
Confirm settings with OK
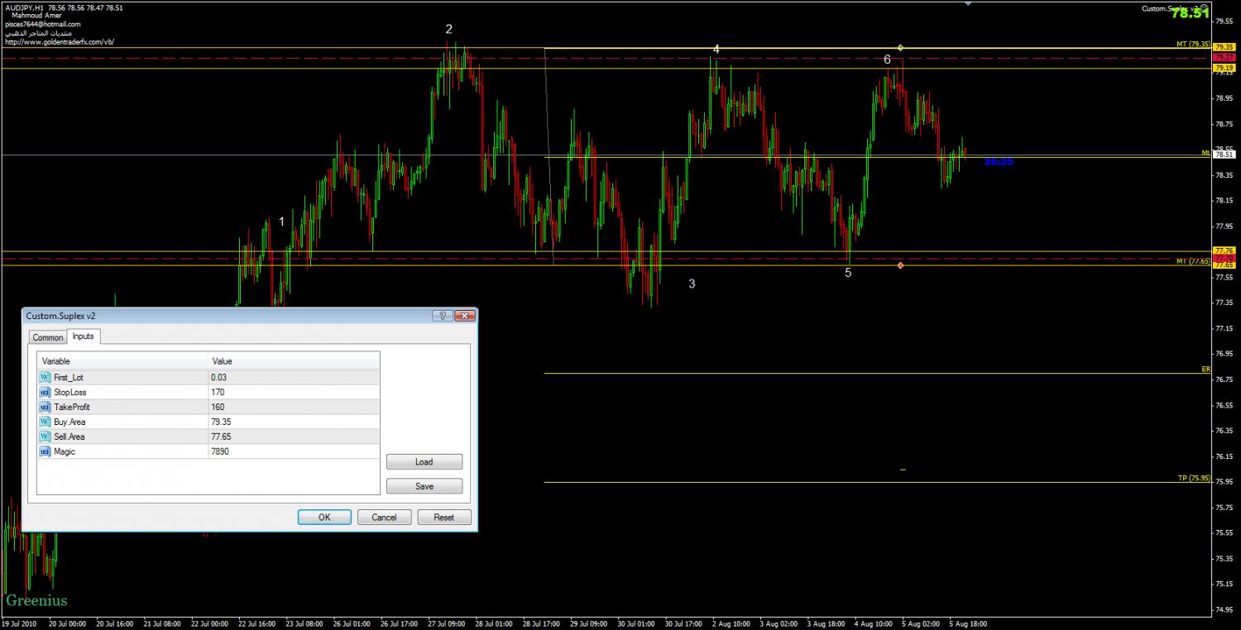click(x=324, y=517)
